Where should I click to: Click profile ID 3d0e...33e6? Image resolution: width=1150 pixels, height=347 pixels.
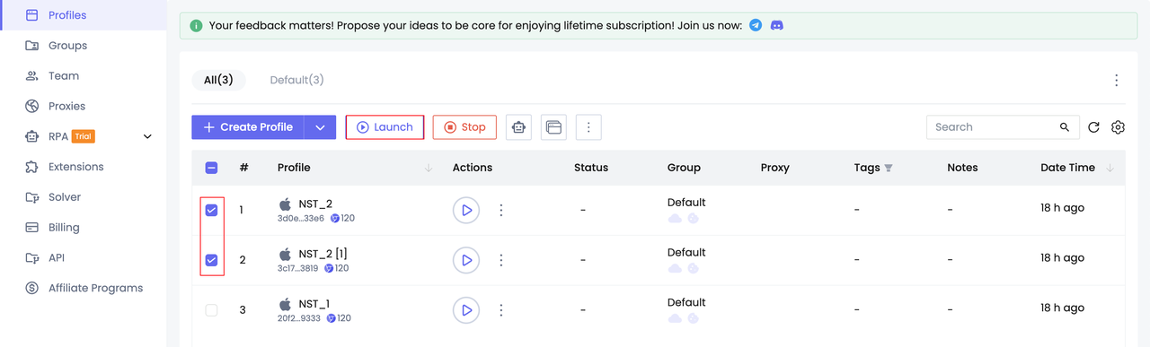coord(300,218)
